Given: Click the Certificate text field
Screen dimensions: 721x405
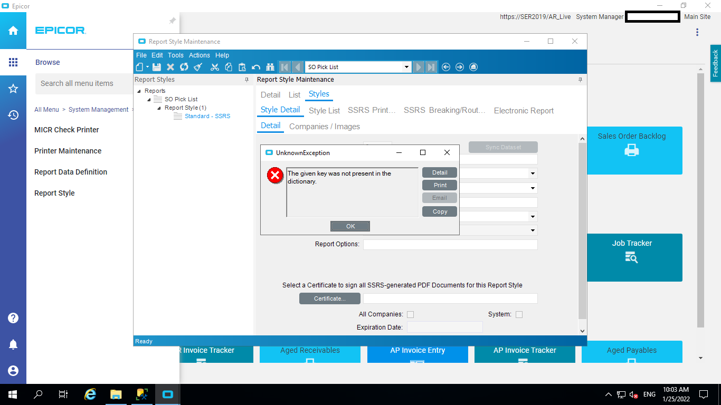Looking at the screenshot, I should [x=450, y=298].
